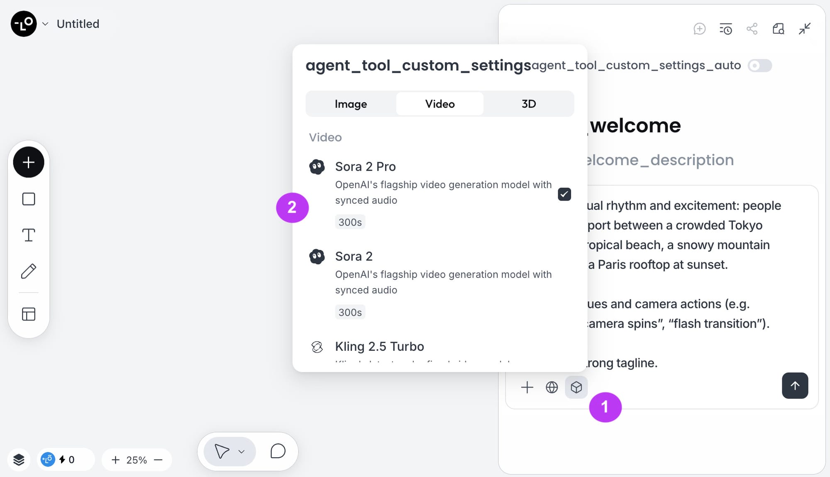830x477 pixels.
Task: Open the layout template tool
Action: coord(28,314)
